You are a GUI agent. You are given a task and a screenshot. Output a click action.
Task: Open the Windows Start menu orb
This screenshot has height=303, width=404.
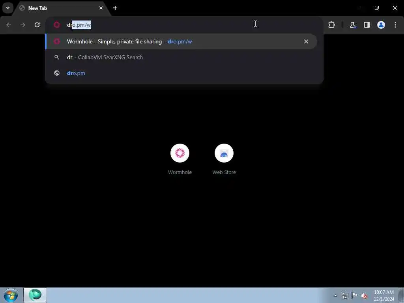point(11,295)
